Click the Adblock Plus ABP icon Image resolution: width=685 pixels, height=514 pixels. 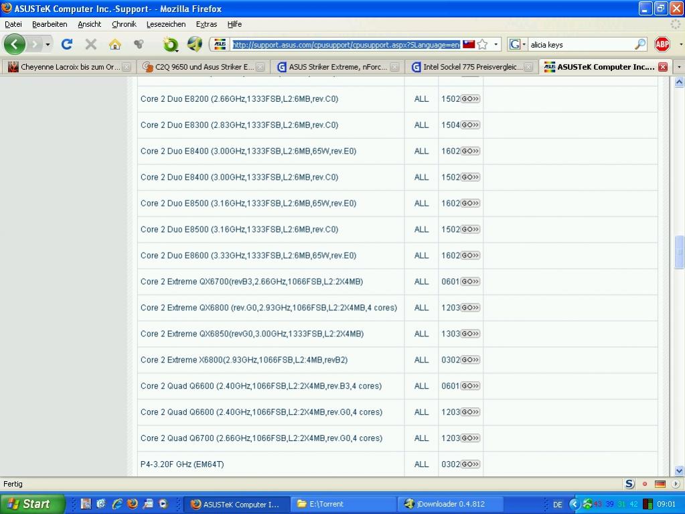coord(662,44)
